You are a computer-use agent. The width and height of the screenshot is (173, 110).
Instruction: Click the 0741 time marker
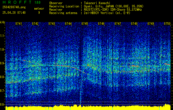(18, 23)
